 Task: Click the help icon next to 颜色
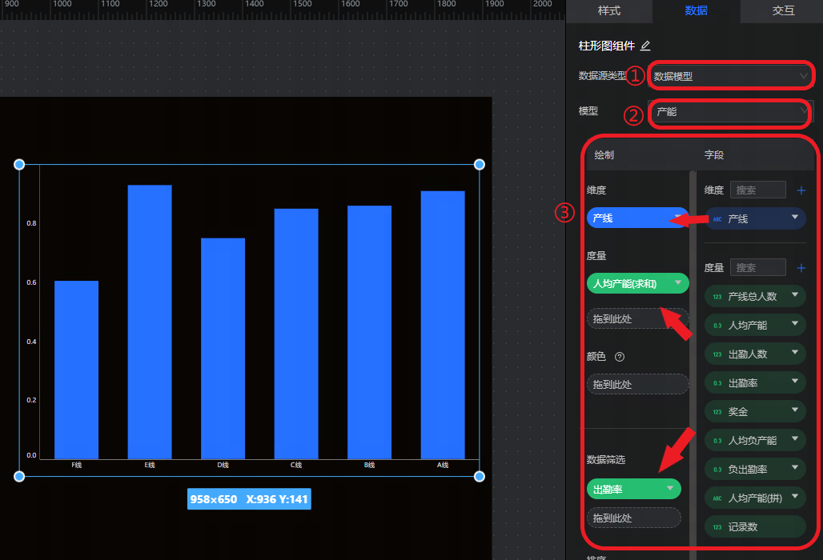pos(619,357)
